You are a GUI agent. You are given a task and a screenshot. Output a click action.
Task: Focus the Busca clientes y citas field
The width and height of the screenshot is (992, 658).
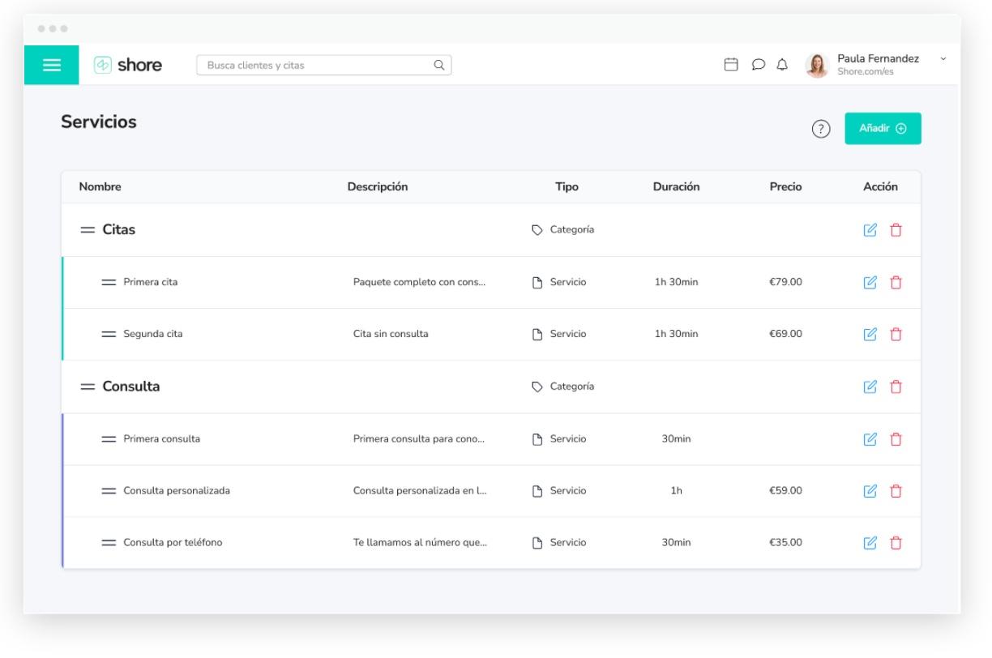[x=318, y=66]
